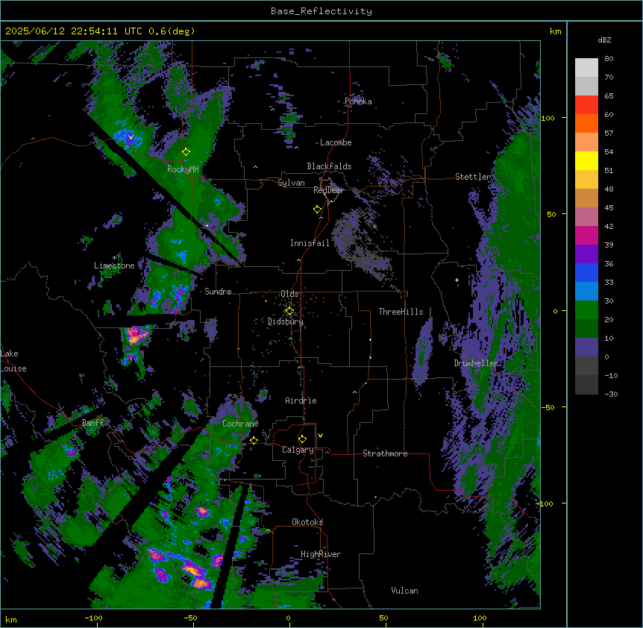Viewport: 643px width, 628px height.
Task: Click the km unit label at bottom left
Action: (x=11, y=619)
